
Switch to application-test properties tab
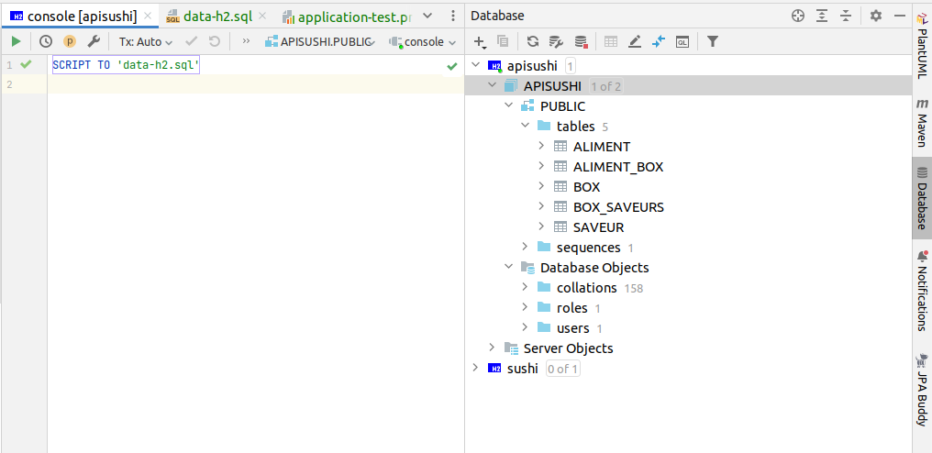click(348, 17)
